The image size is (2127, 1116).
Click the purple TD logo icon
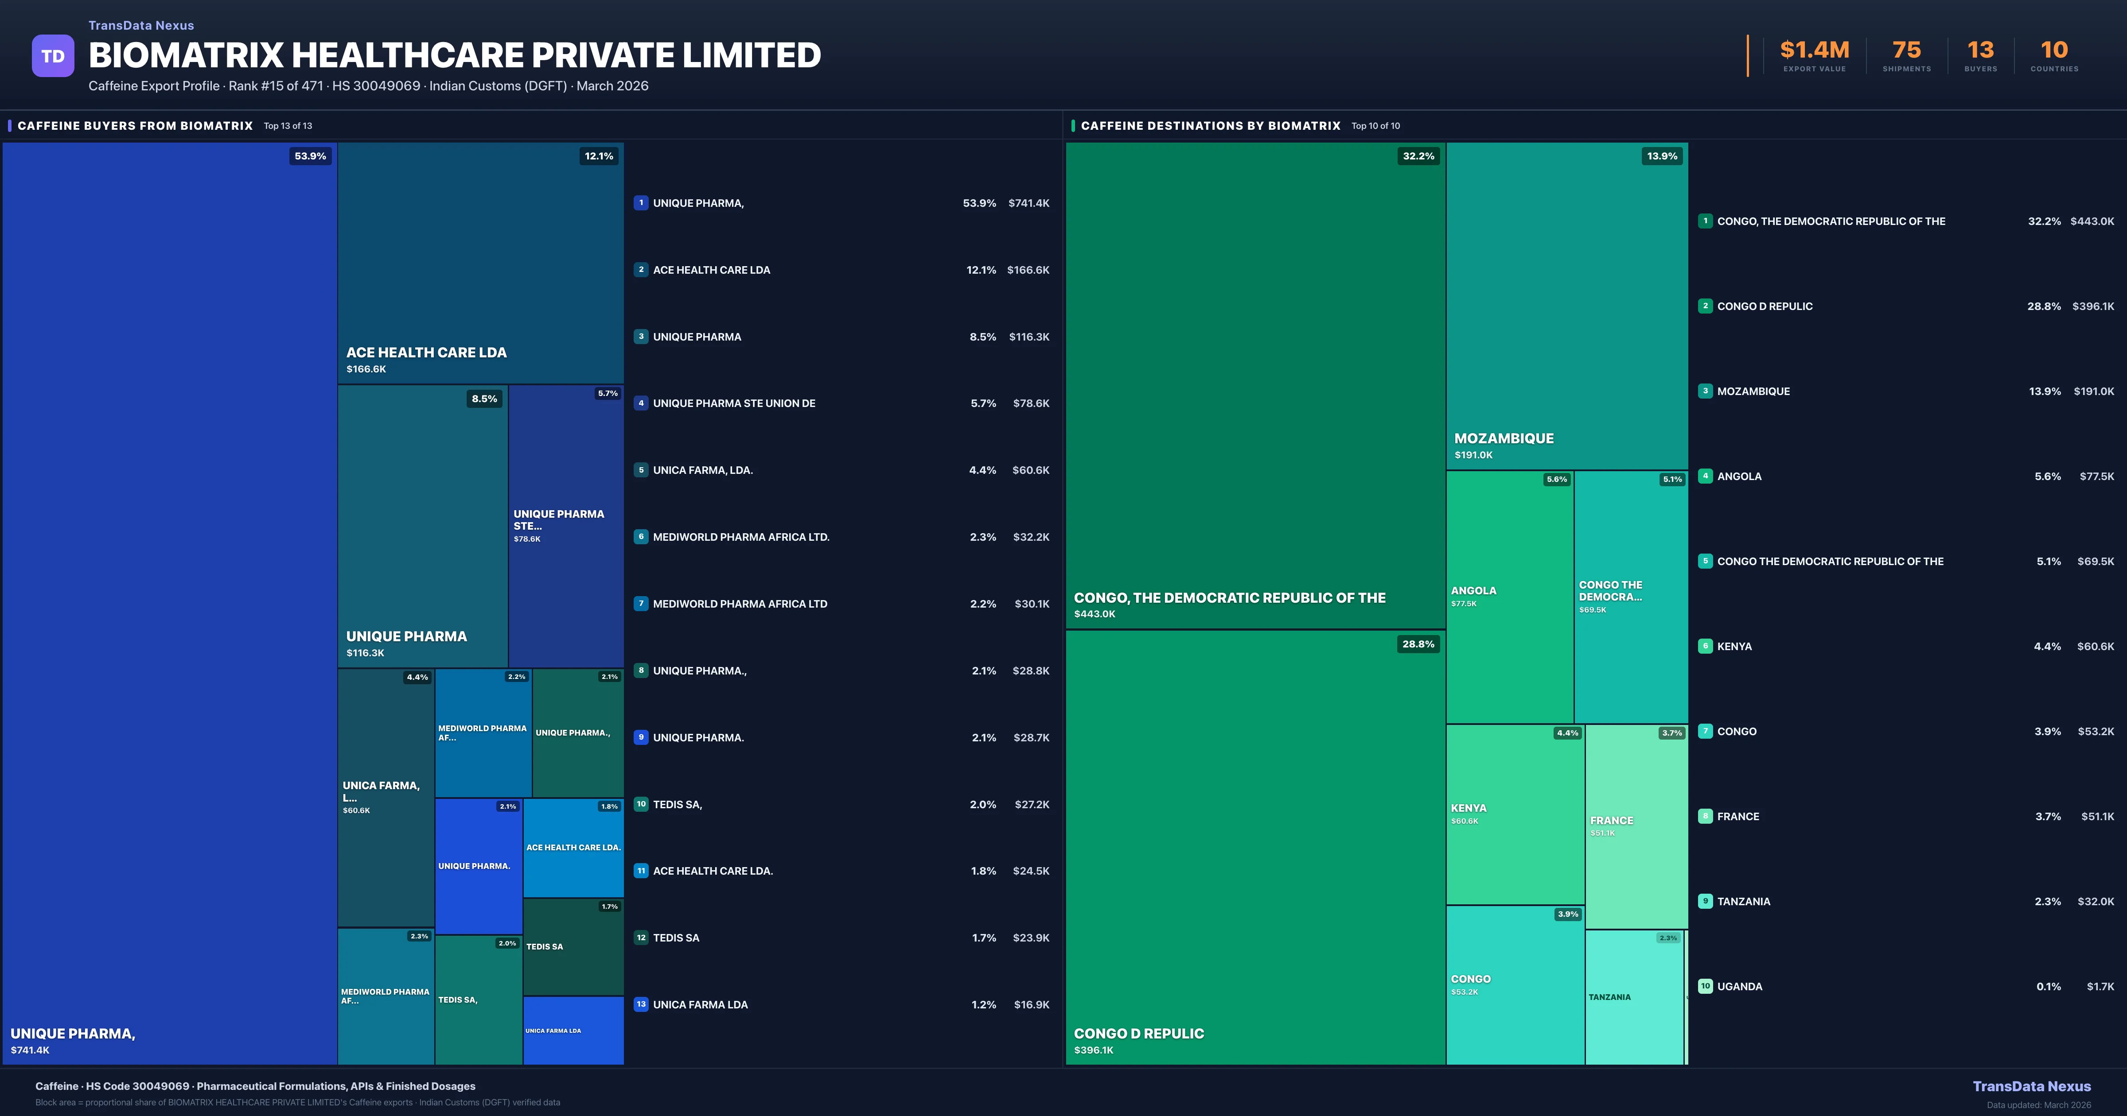tap(53, 56)
